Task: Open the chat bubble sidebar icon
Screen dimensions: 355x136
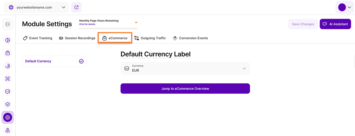Action: pos(8,92)
